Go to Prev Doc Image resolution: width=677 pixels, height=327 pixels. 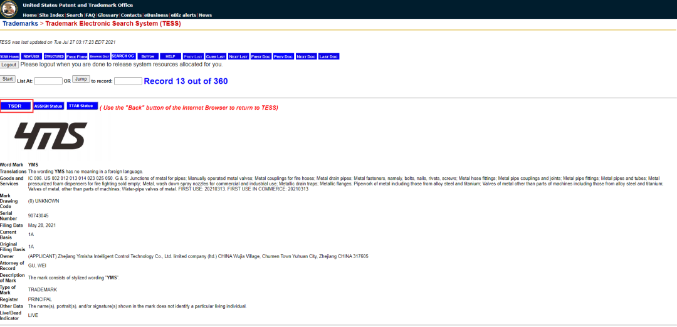[x=284, y=56]
